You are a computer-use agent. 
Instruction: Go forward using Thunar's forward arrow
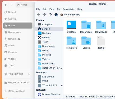44,15
